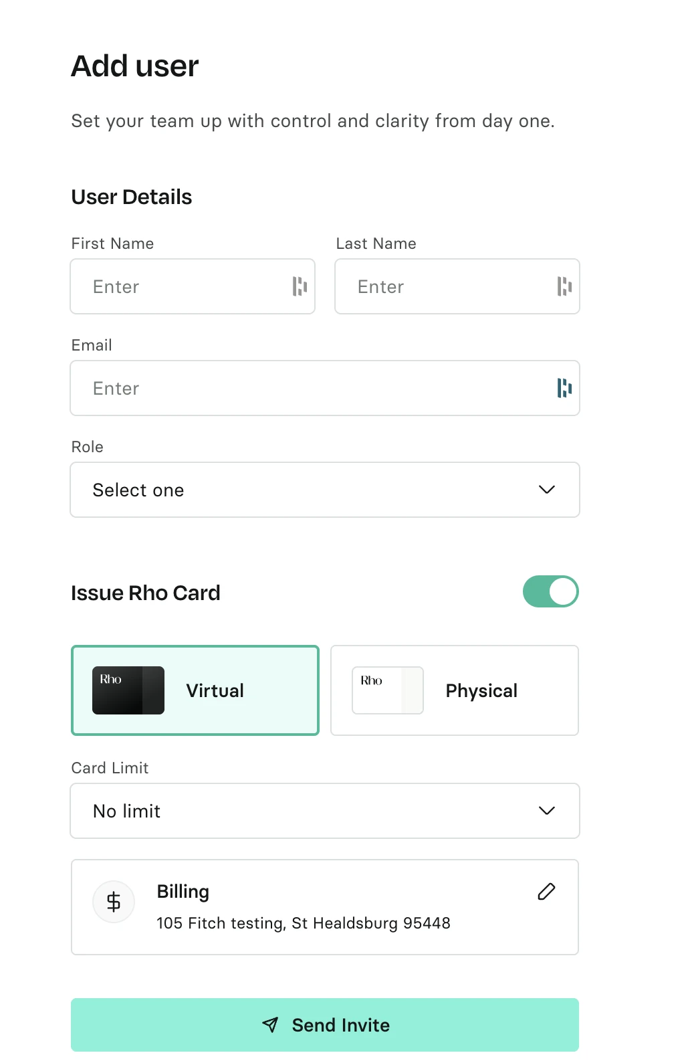Select the Virtual card option

[x=215, y=690]
